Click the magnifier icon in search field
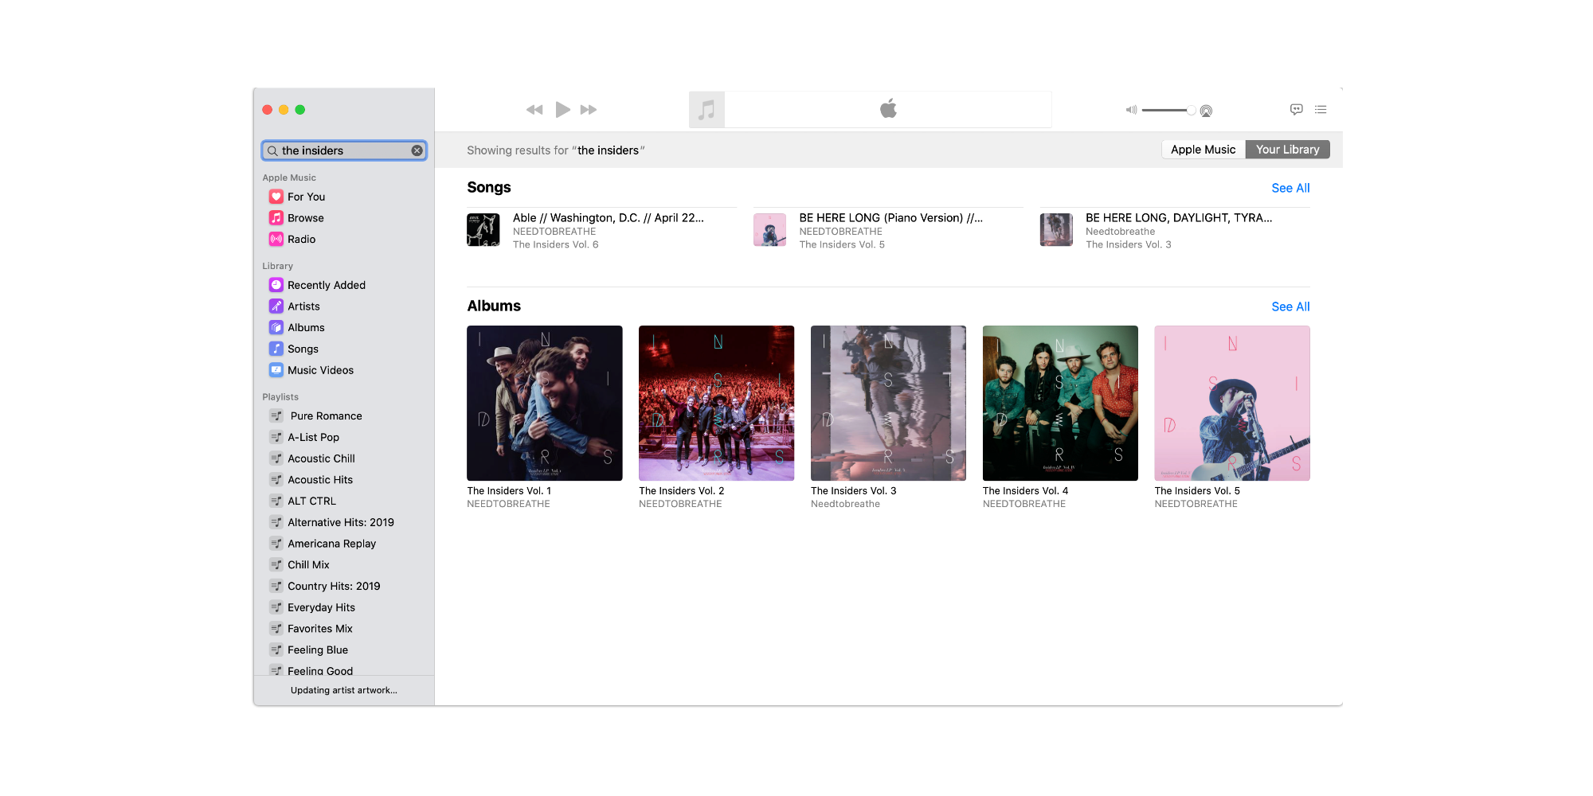The image size is (1593, 796). tap(272, 150)
